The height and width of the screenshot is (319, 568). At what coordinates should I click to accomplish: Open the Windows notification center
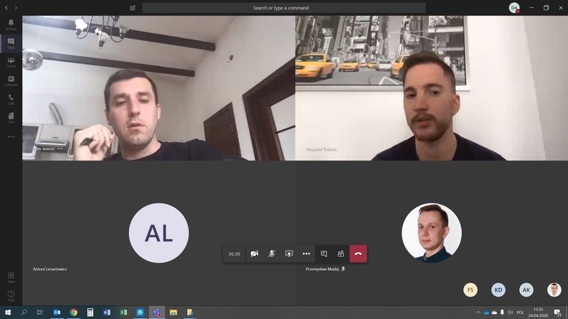(558, 313)
